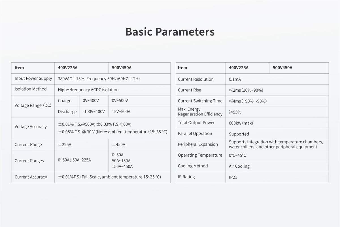Screen dimensions: 340x227
Task: Select the High-frequency ACDC isolation text
Action: (88, 90)
